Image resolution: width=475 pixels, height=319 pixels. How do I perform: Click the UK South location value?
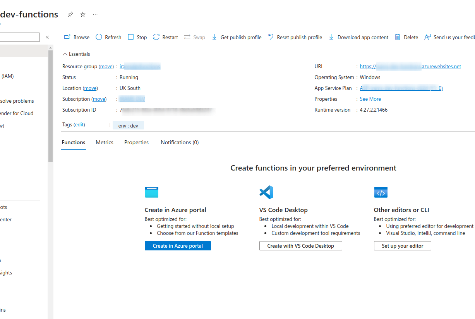tap(130, 88)
